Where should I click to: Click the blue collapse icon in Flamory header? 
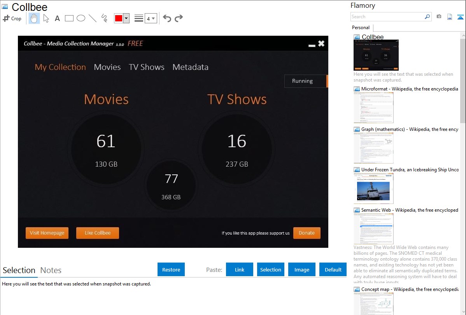[460, 17]
